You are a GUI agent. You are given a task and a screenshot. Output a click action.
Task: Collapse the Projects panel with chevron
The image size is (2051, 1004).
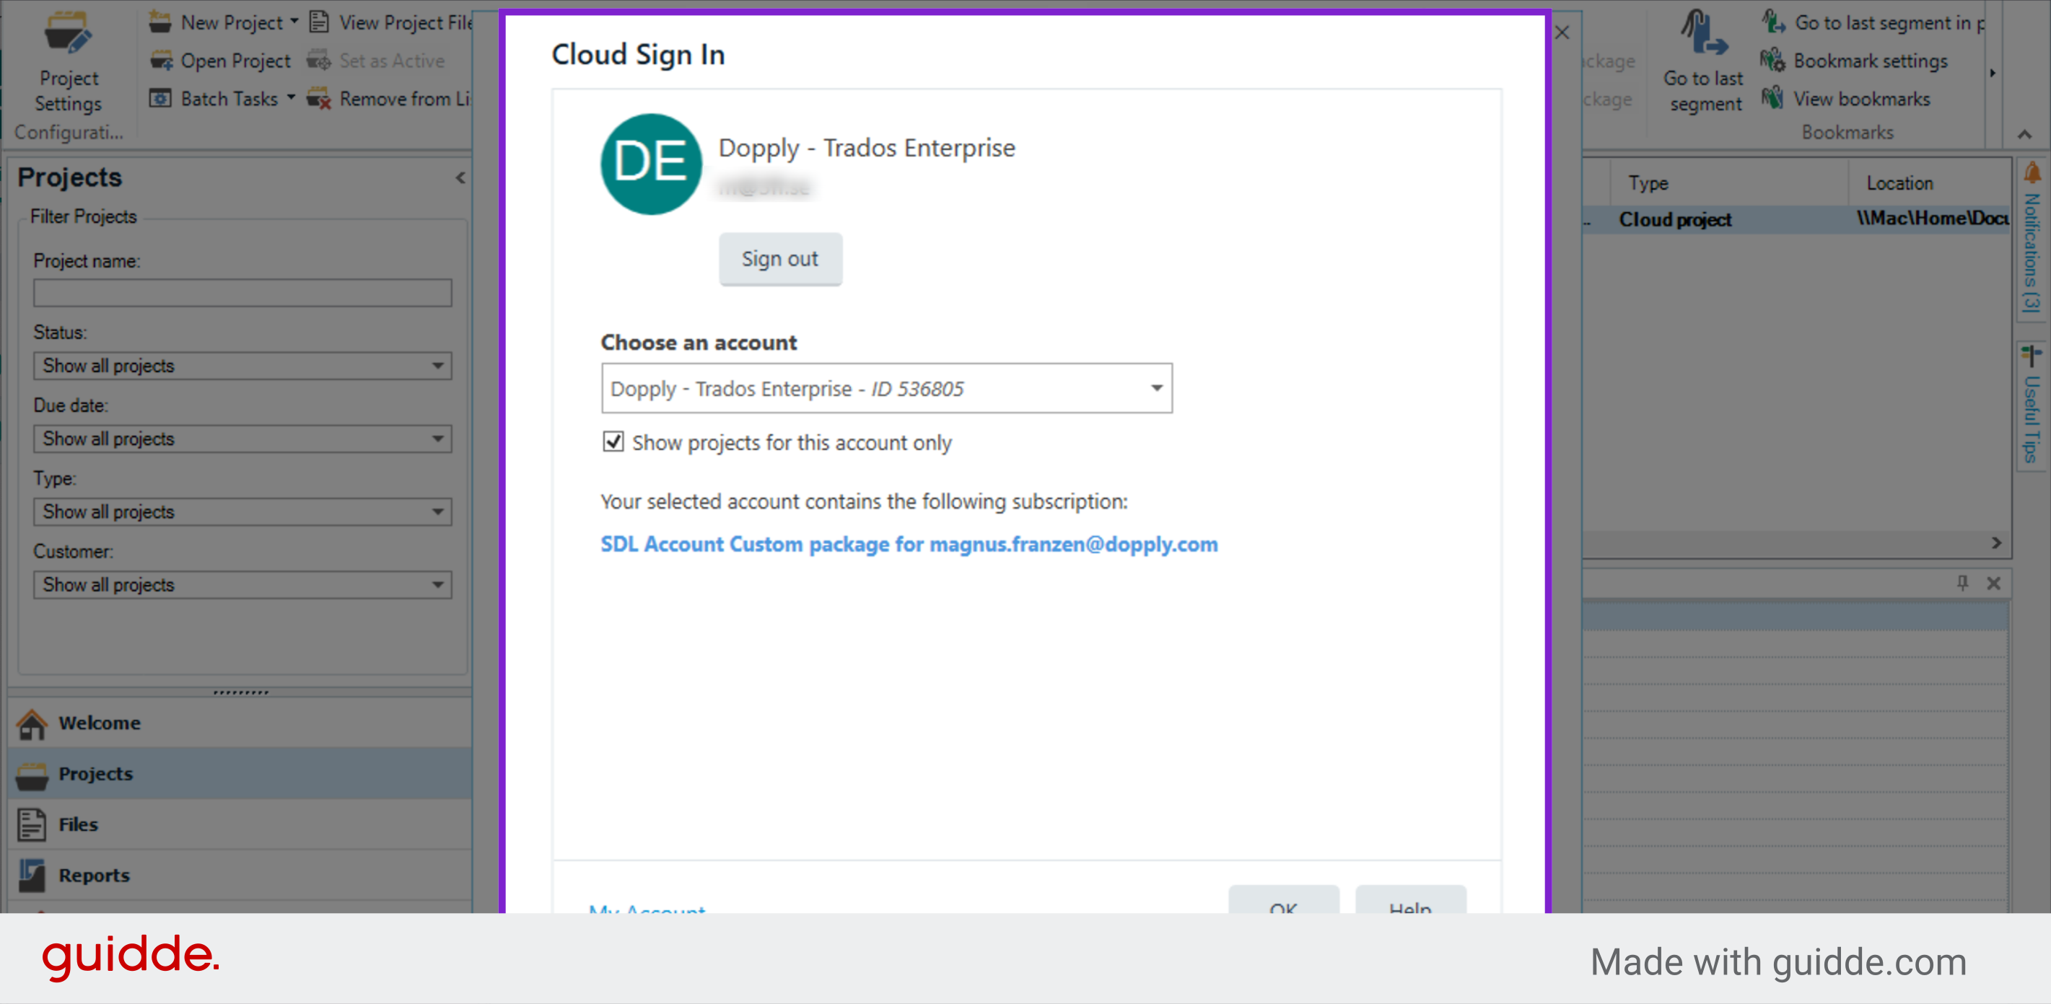click(460, 178)
